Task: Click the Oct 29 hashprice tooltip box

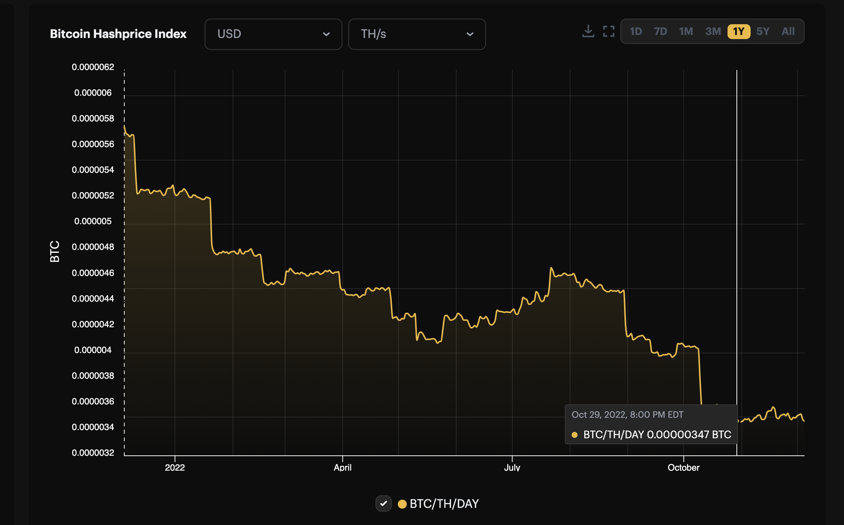Action: [x=651, y=424]
